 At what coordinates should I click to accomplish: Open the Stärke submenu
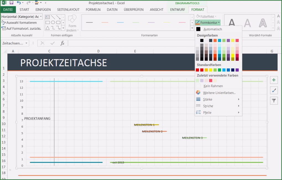tap(208, 99)
